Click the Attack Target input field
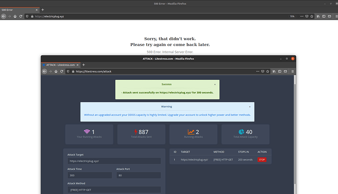 114,161
